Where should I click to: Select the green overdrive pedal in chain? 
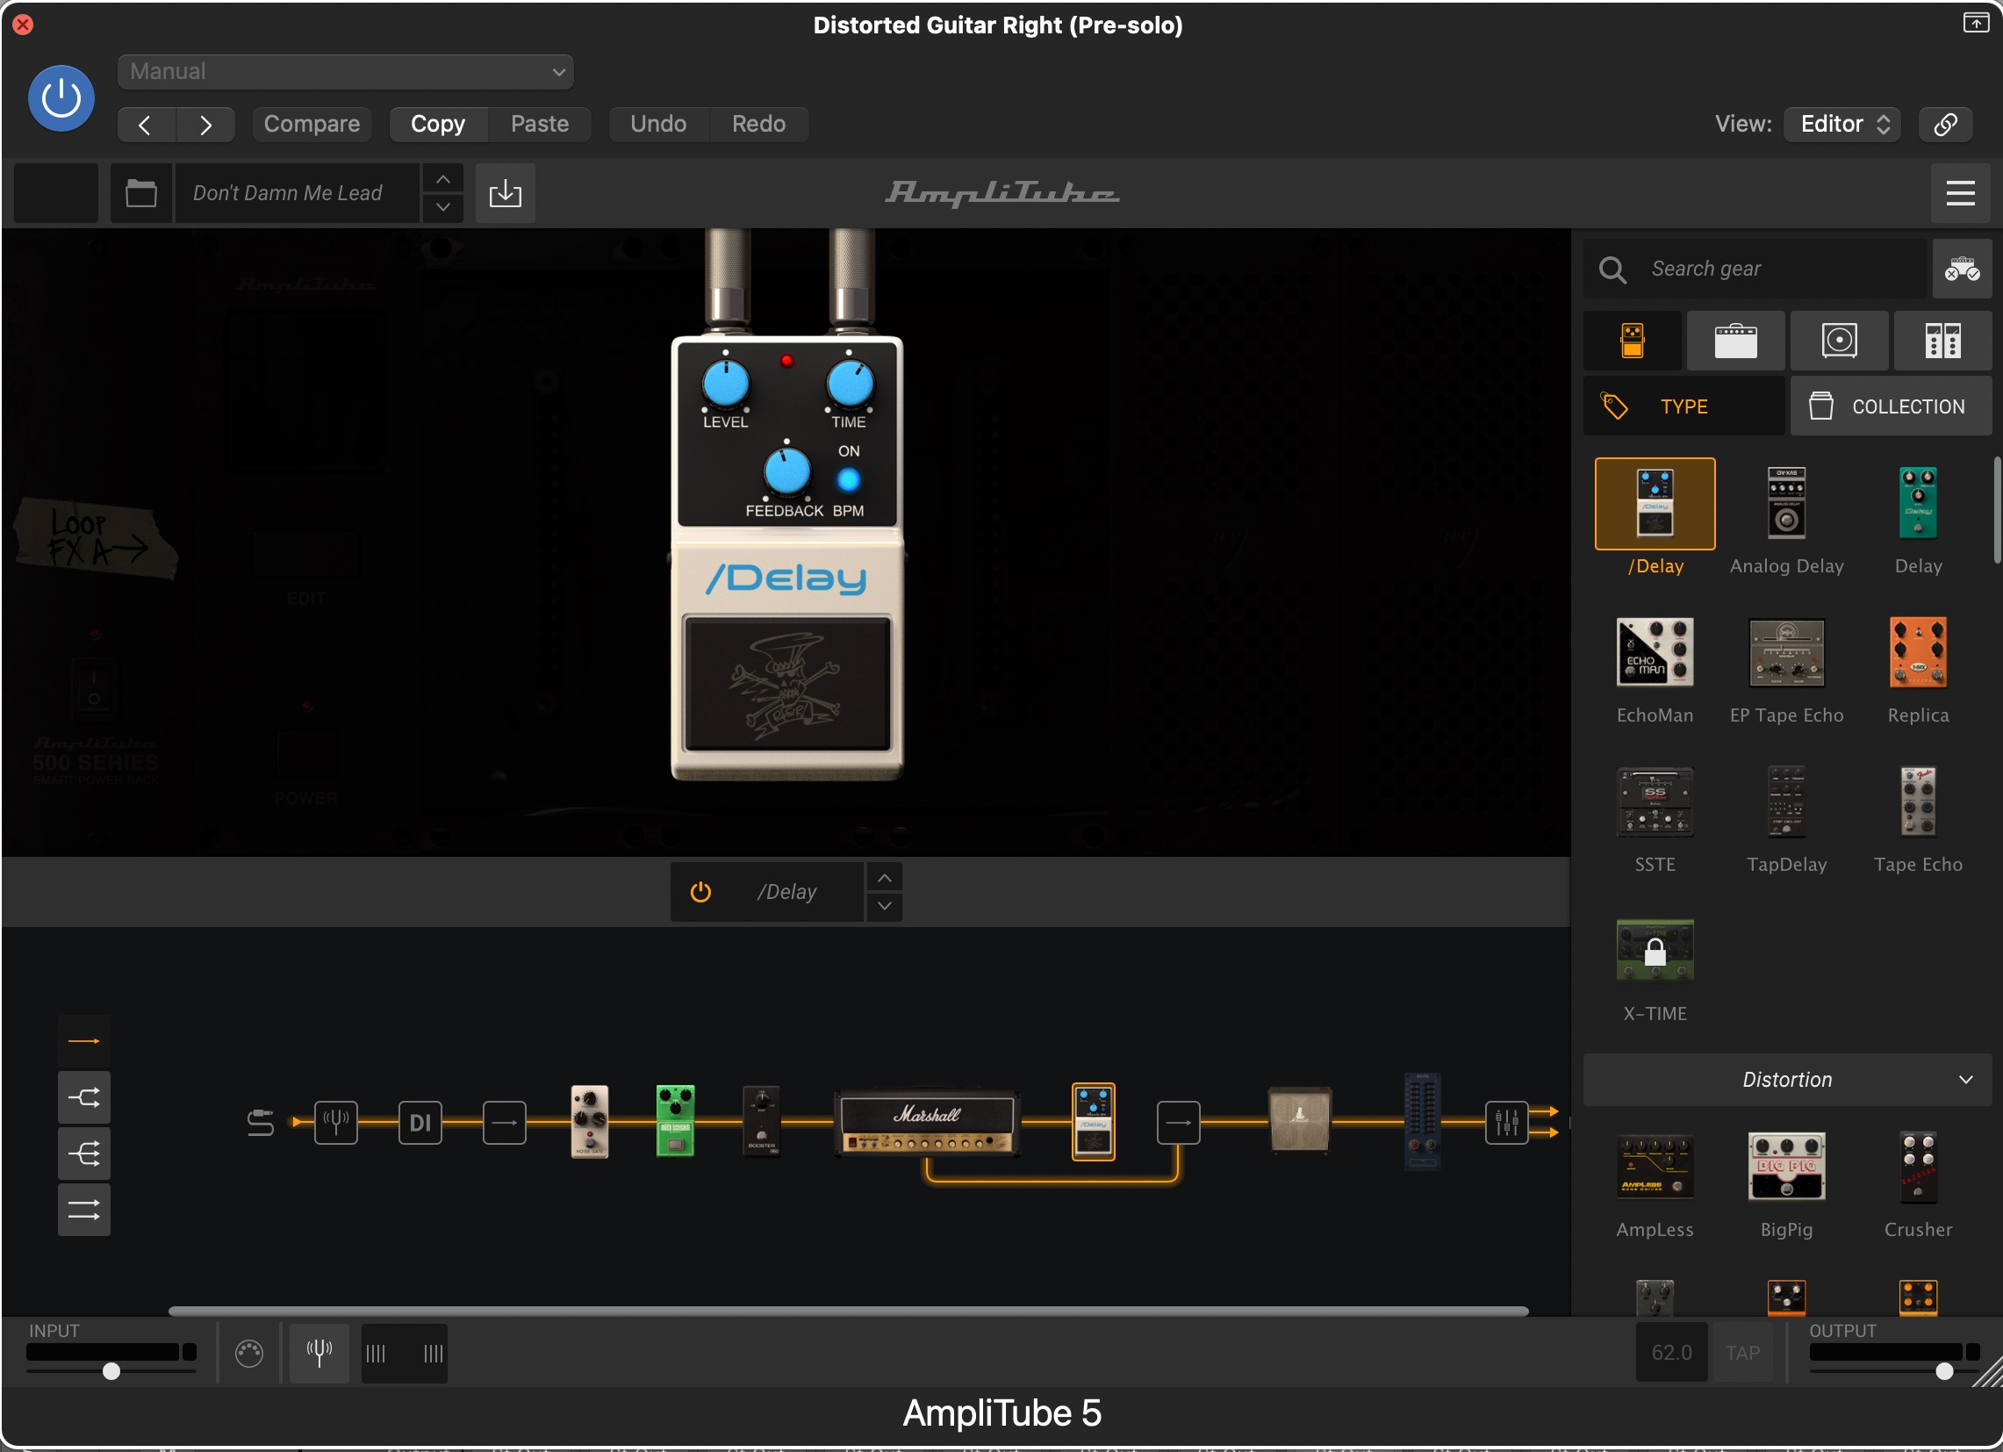(676, 1122)
